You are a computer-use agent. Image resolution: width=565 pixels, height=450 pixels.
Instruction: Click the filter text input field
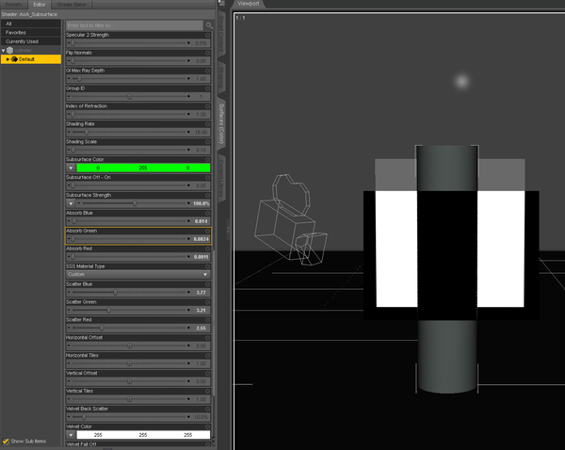[x=135, y=25]
